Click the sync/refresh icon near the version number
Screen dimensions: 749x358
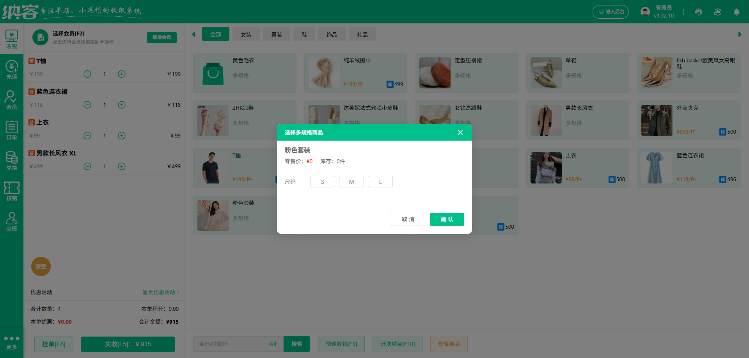pos(718,12)
